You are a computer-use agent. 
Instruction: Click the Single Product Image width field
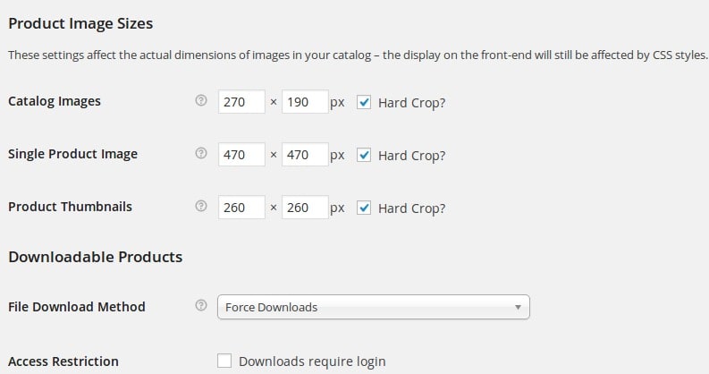coord(241,155)
